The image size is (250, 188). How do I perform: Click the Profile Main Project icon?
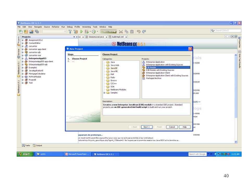[94, 32]
